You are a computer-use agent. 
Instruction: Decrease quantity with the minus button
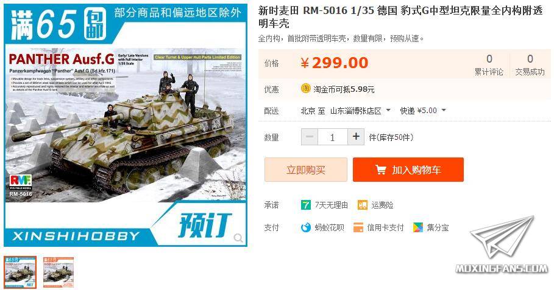pos(310,137)
